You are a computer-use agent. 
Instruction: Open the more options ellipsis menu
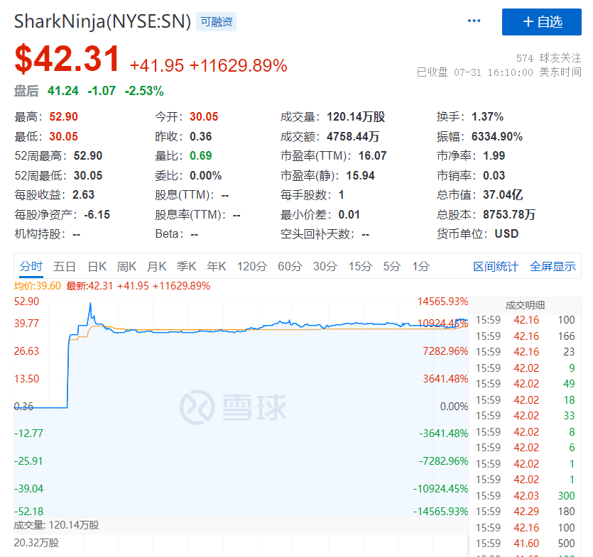[473, 21]
